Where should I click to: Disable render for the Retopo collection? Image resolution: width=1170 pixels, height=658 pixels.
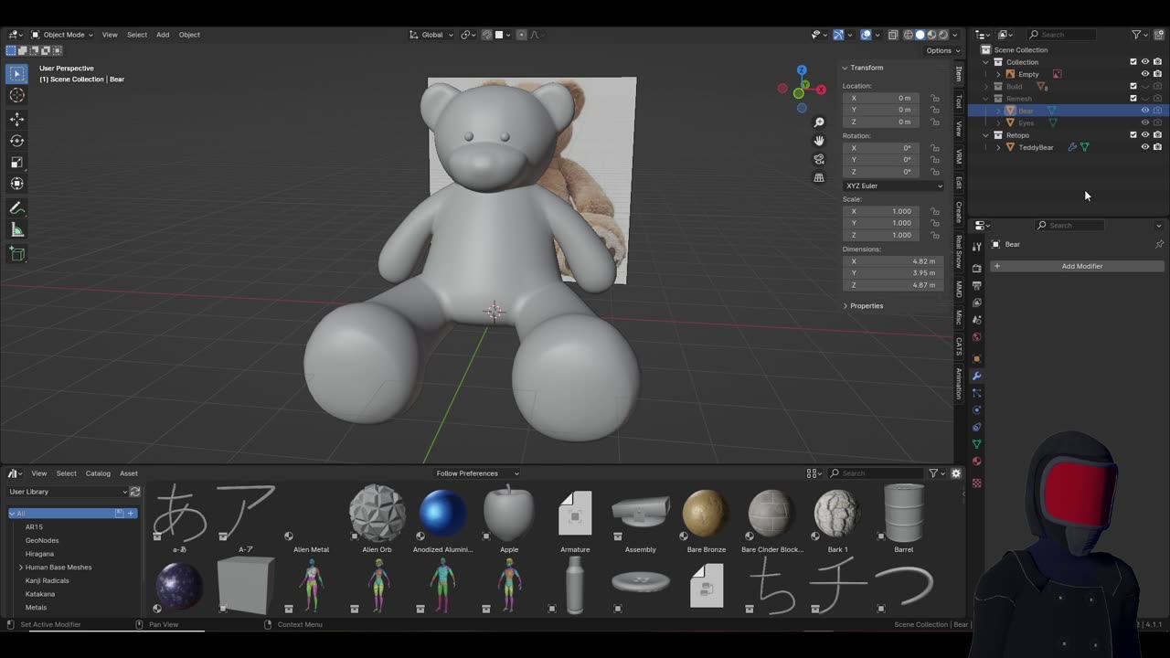click(x=1157, y=135)
